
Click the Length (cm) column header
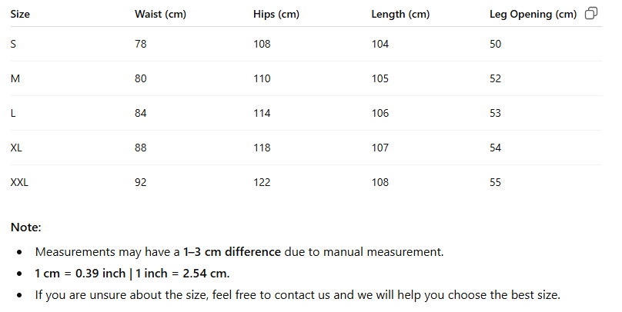[400, 15]
